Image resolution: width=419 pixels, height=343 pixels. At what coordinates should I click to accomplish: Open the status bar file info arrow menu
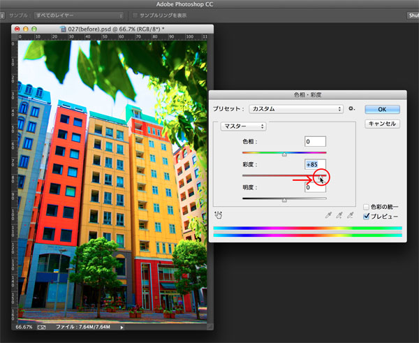[122, 326]
